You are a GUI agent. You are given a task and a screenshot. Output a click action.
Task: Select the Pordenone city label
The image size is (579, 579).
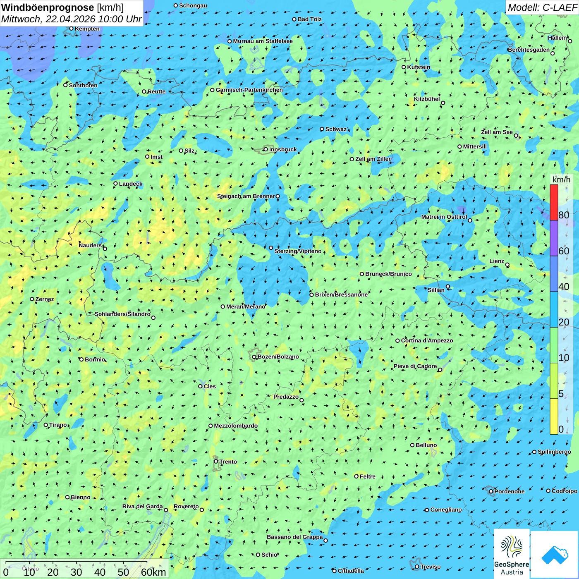click(x=510, y=491)
